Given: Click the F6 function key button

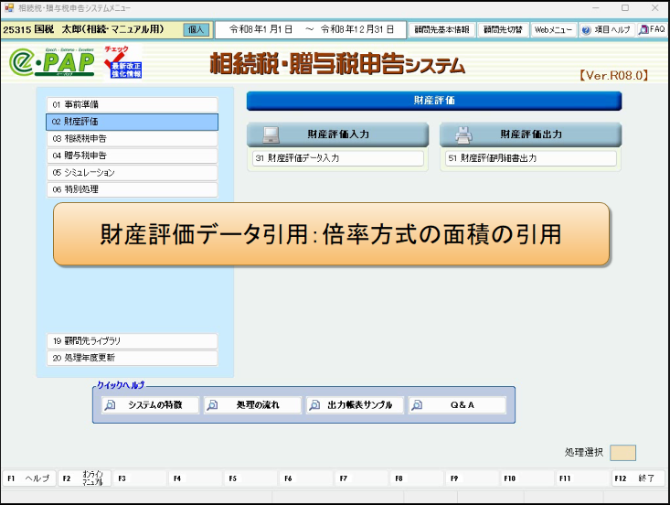Looking at the screenshot, I should [306, 478].
